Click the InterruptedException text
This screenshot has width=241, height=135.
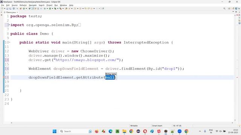point(146,42)
